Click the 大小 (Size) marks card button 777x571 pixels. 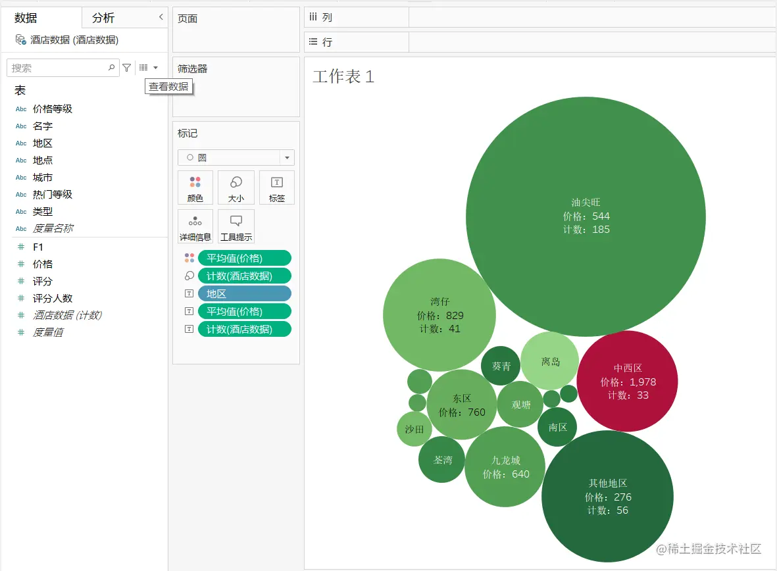236,187
